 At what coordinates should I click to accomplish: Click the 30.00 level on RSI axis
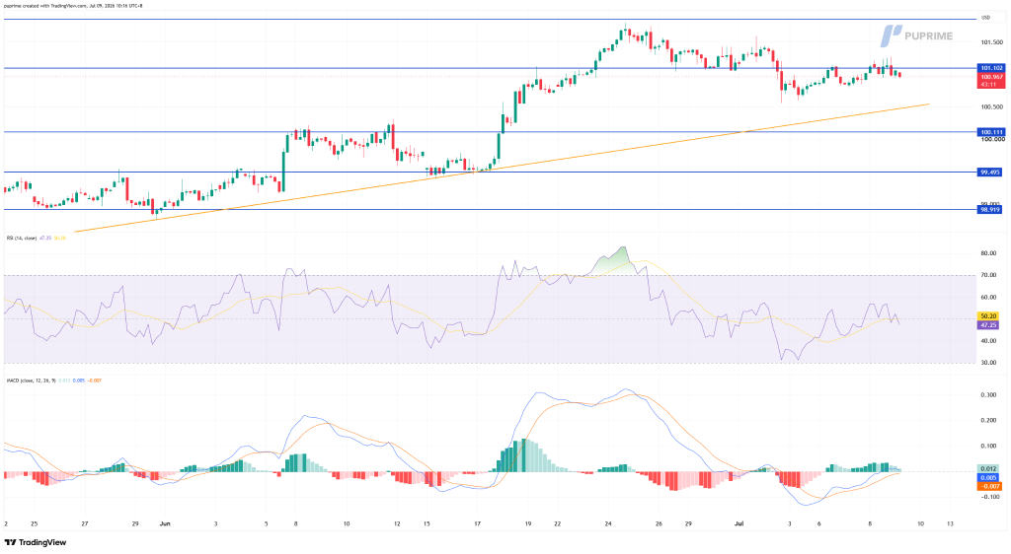(988, 363)
